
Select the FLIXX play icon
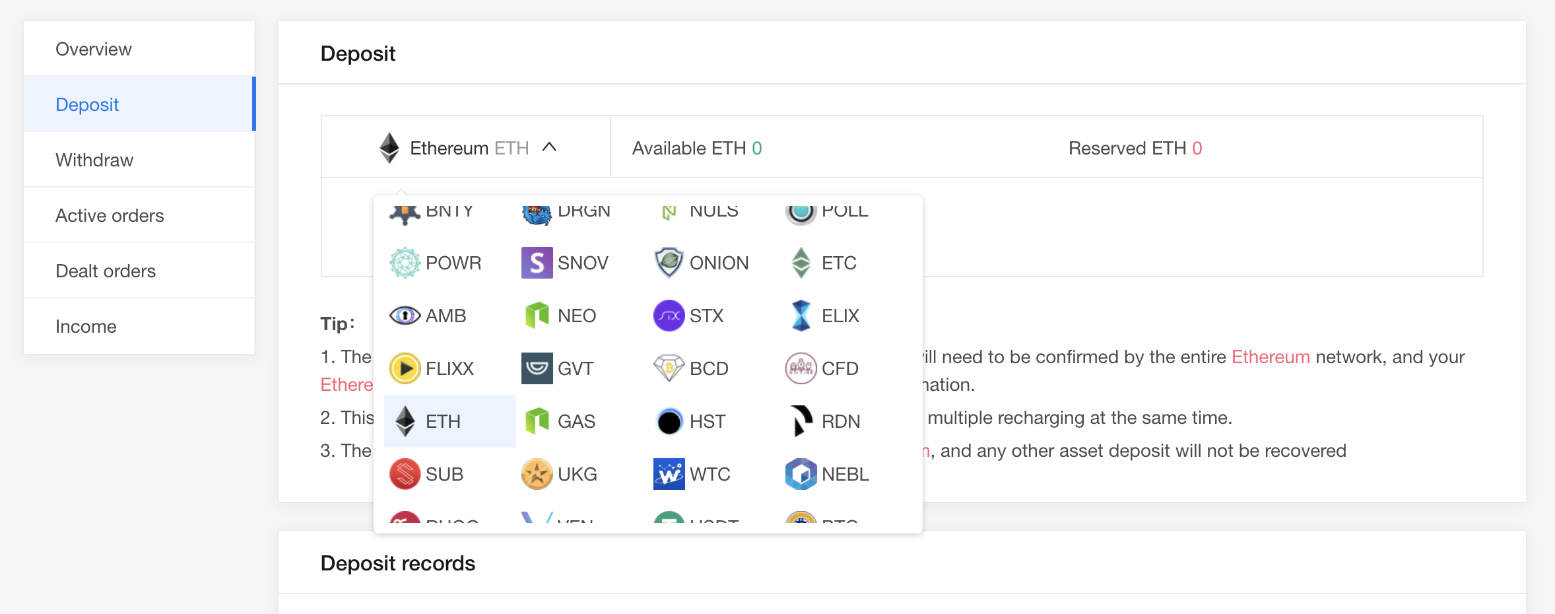(x=405, y=368)
